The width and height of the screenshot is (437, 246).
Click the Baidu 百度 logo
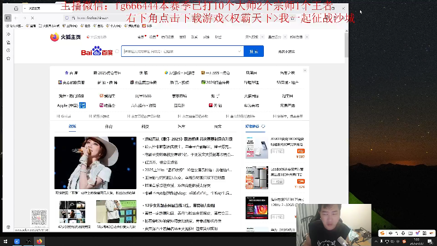tap(97, 51)
